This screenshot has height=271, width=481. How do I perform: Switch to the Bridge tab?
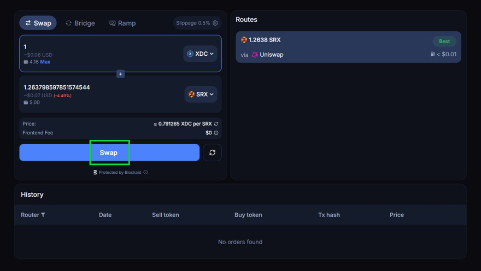tap(80, 23)
